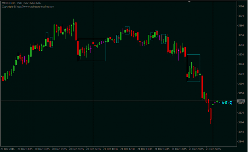
Task: Click the '20 Dec 22:45' time axis label
Action: pos(94,149)
